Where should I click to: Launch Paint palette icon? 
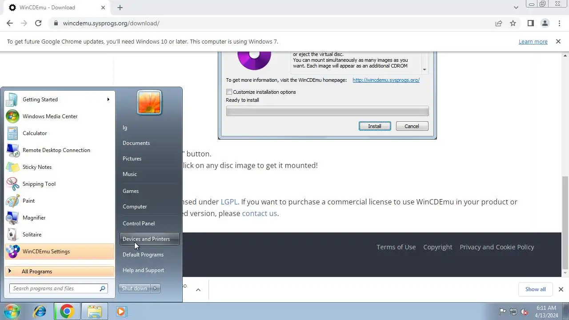(12, 201)
